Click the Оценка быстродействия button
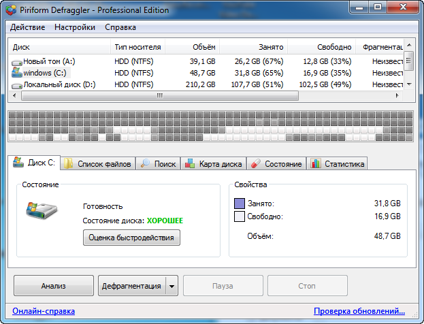The image size is (424, 324). click(x=131, y=238)
